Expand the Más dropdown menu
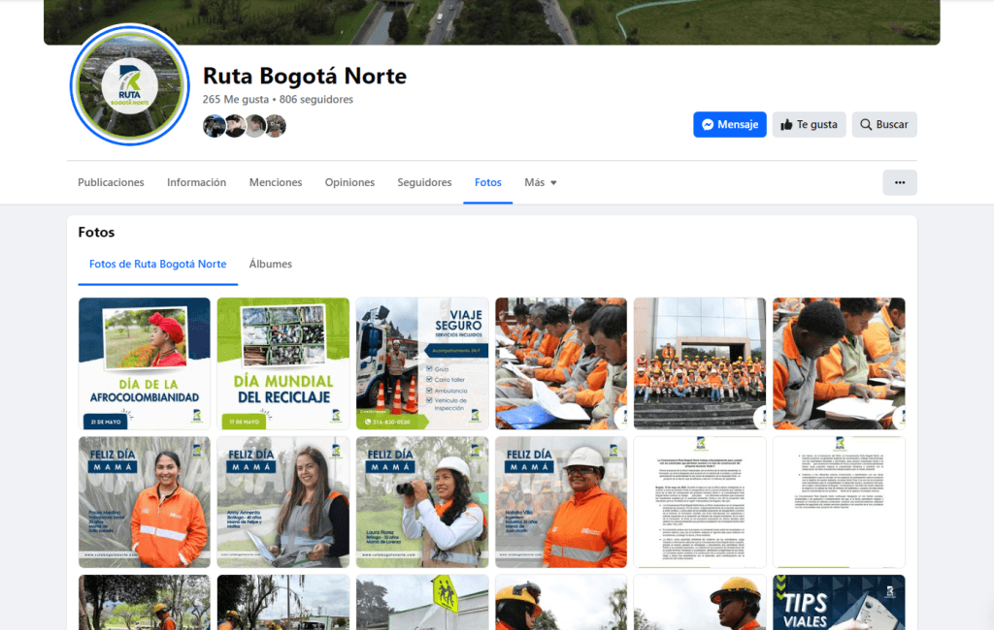 [x=540, y=182]
